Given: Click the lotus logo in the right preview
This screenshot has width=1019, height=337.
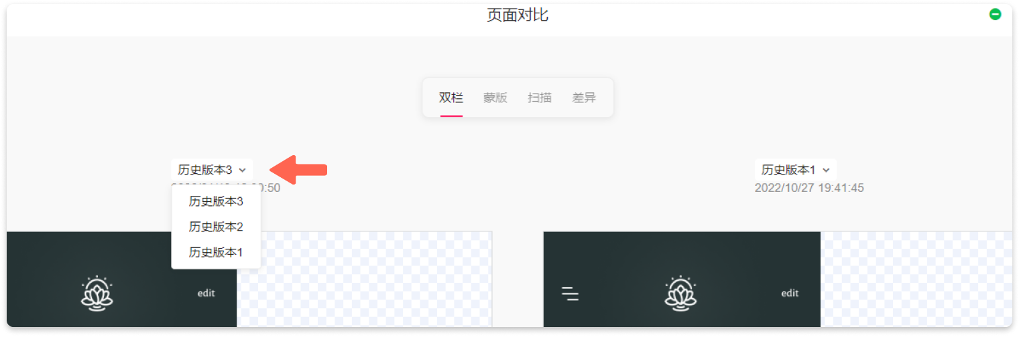Looking at the screenshot, I should 681,293.
